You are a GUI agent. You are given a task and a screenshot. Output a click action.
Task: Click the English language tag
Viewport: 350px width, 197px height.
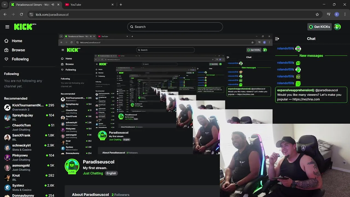coord(111,173)
